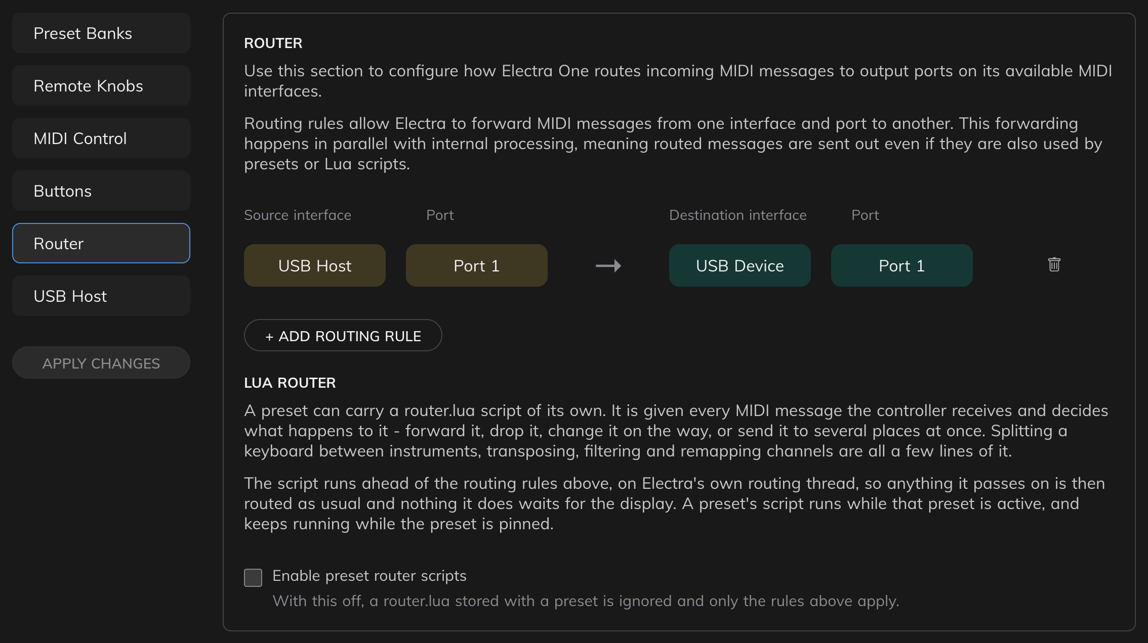
Task: Click the 'With this off' hint text
Action: pos(586,601)
